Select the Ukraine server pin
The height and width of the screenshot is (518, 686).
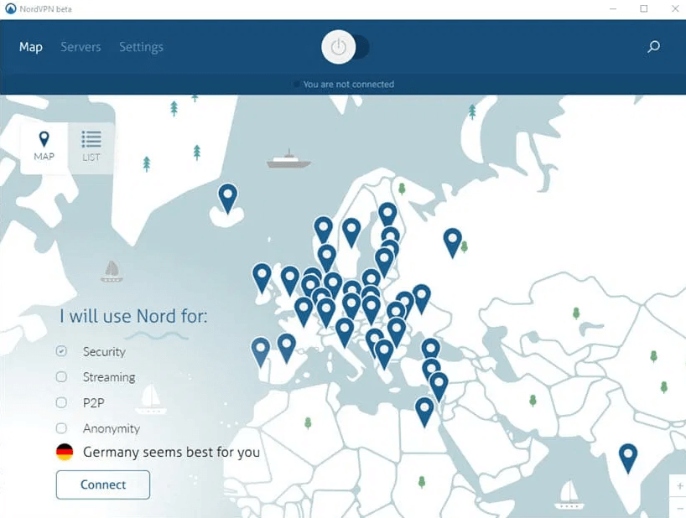coord(421,298)
